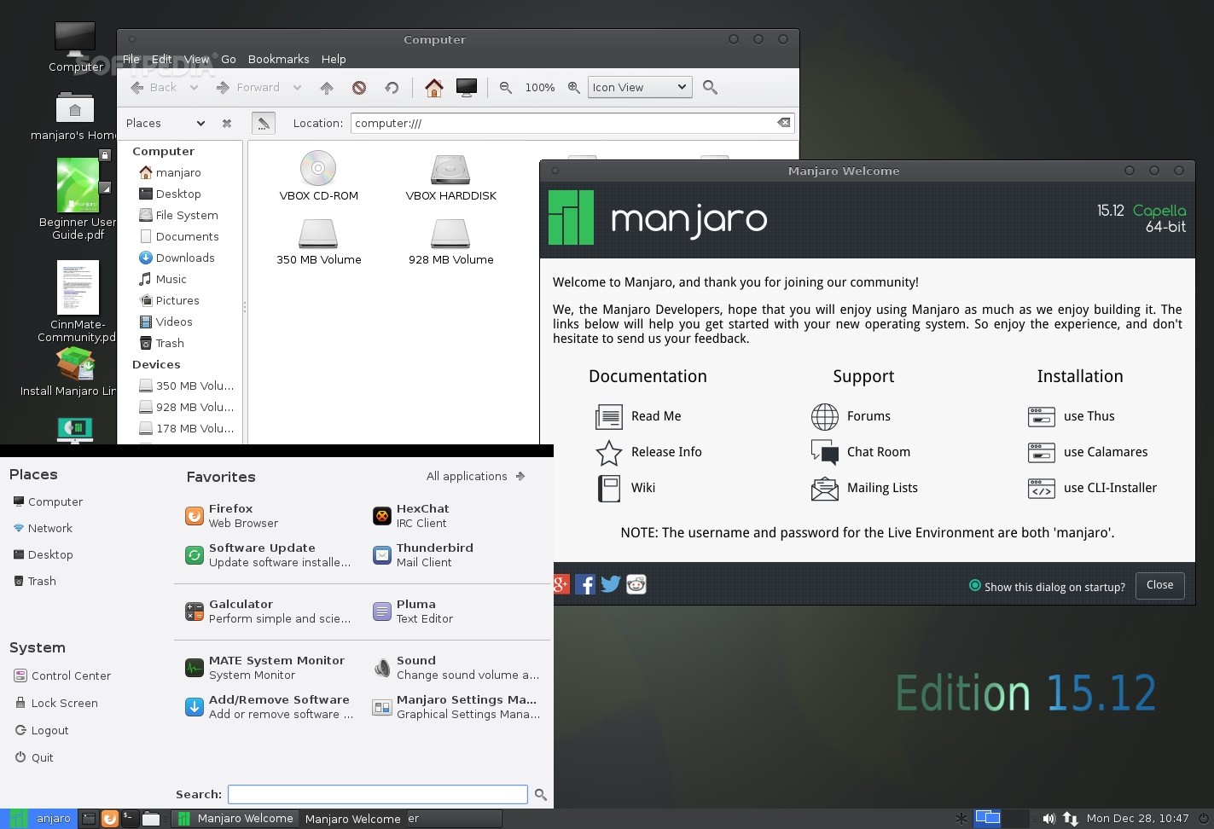The height and width of the screenshot is (829, 1214).
Task: Open the File menu
Action: pos(131,60)
